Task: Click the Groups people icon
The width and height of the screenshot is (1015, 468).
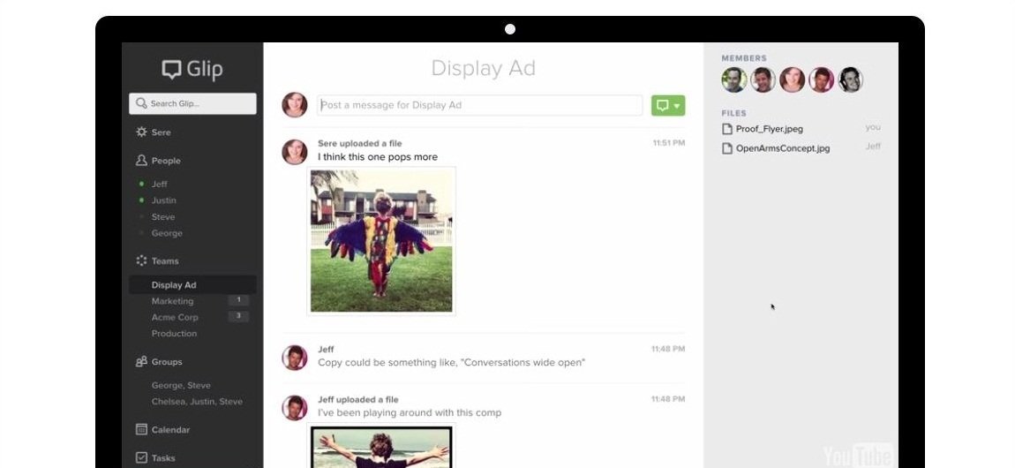Action: coord(141,361)
